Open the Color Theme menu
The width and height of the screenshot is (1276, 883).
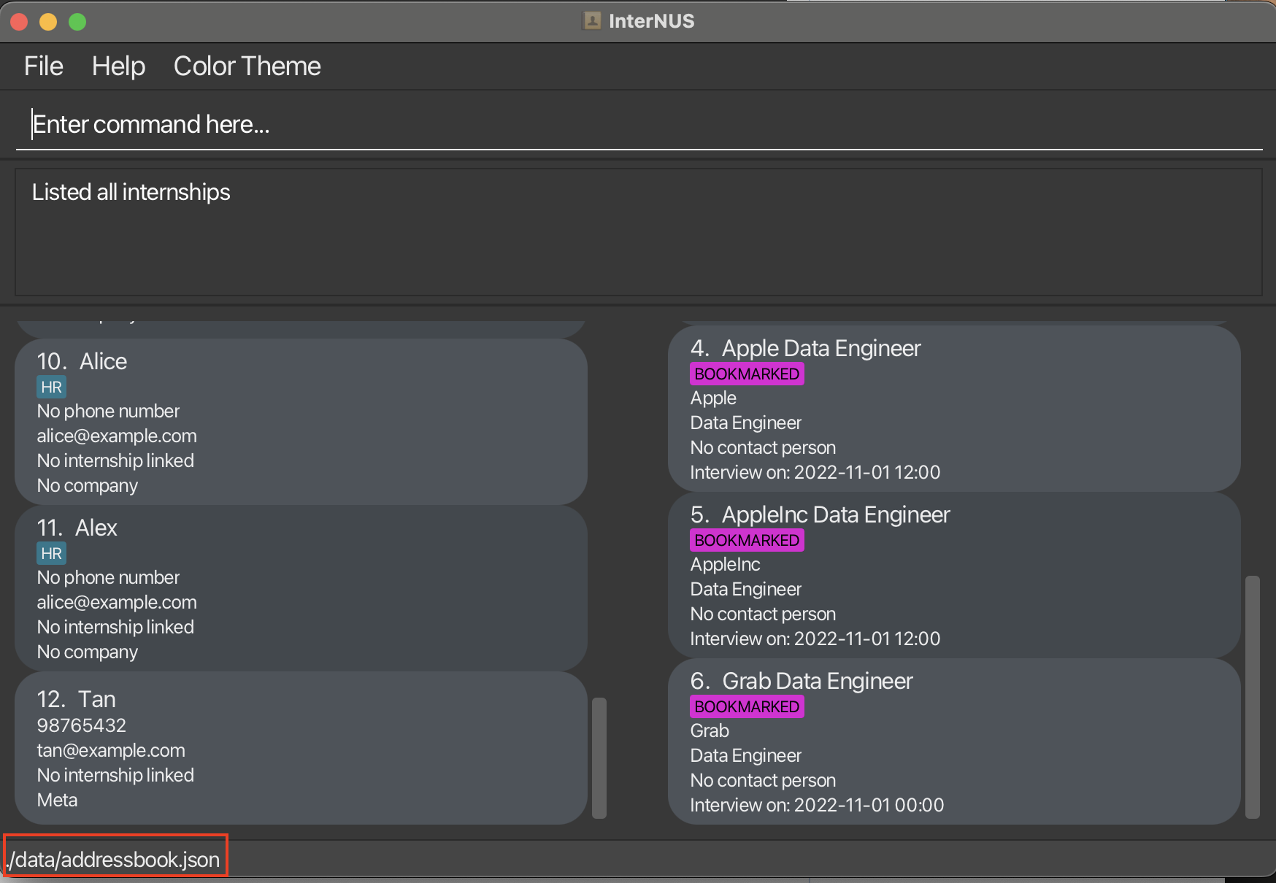tap(247, 66)
